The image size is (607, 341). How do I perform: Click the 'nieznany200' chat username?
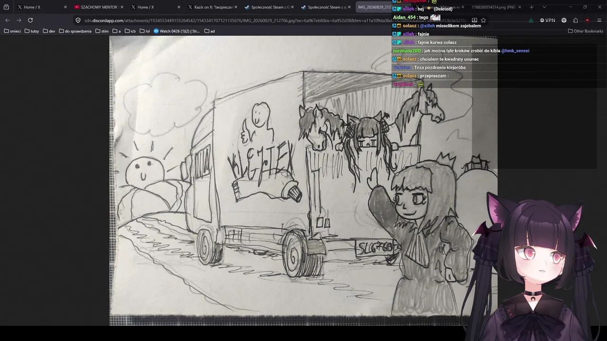pyautogui.click(x=407, y=51)
